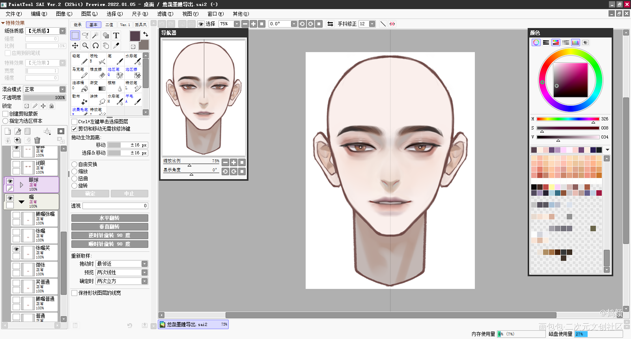Hide the 眼球 layer group
The height and width of the screenshot is (339, 631).
[x=10, y=182]
